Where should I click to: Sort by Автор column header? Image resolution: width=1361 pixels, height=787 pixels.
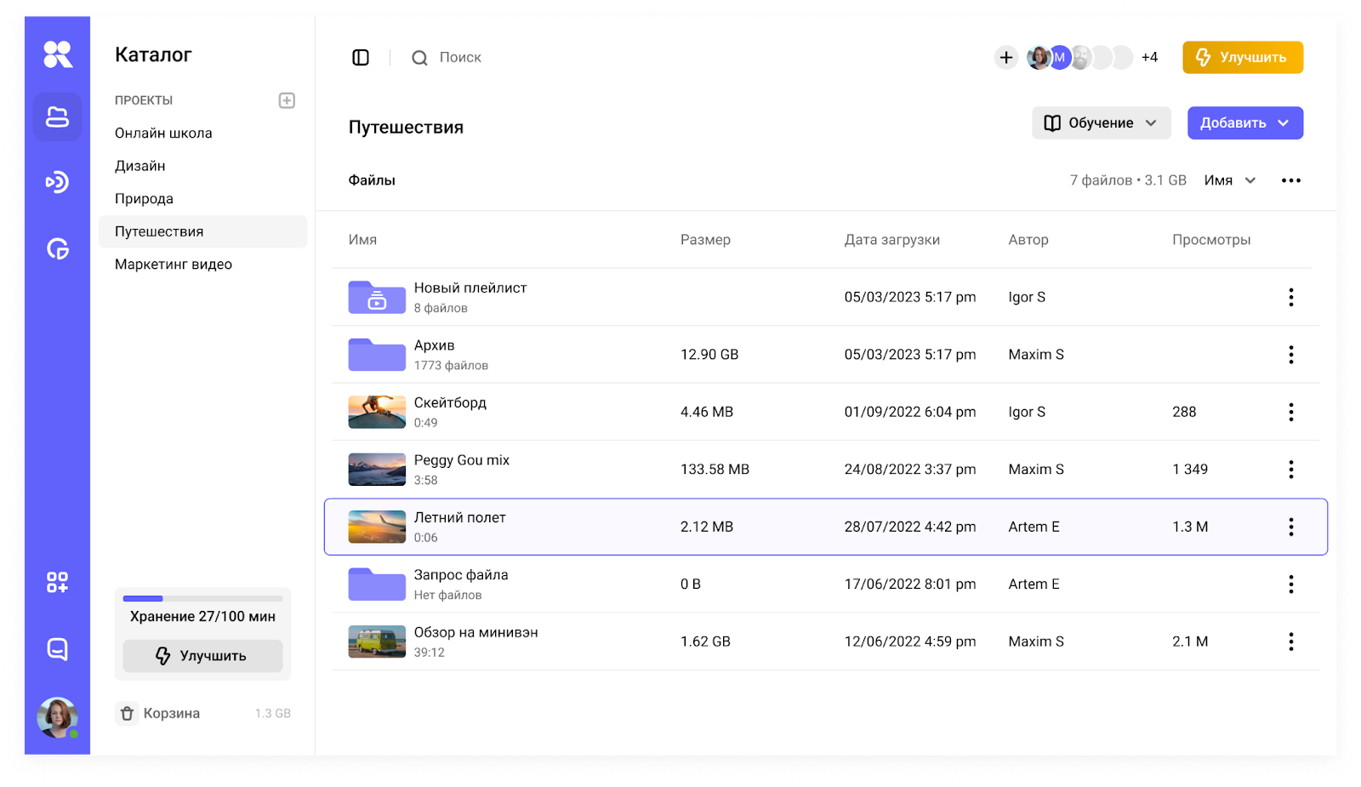(x=1028, y=240)
